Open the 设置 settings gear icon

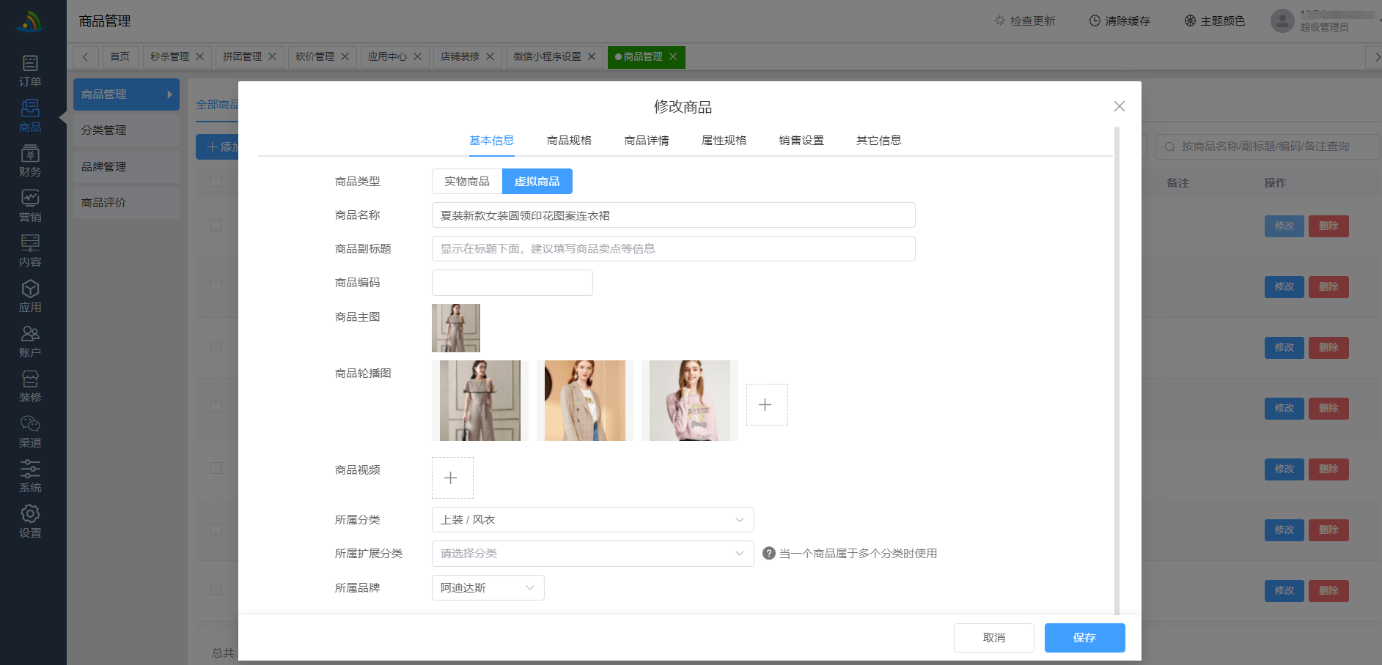(x=30, y=521)
